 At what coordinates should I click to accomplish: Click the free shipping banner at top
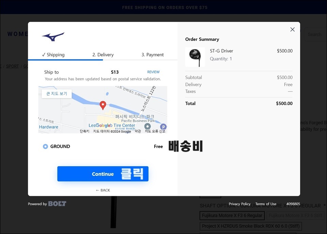[x=165, y=7]
